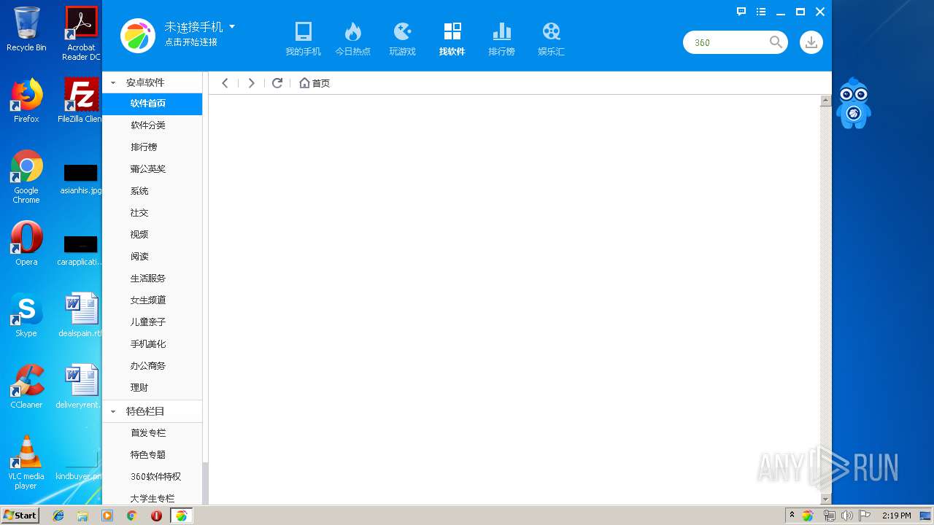Open VLC media player desktop shortcut
934x525 pixels.
tap(26, 462)
